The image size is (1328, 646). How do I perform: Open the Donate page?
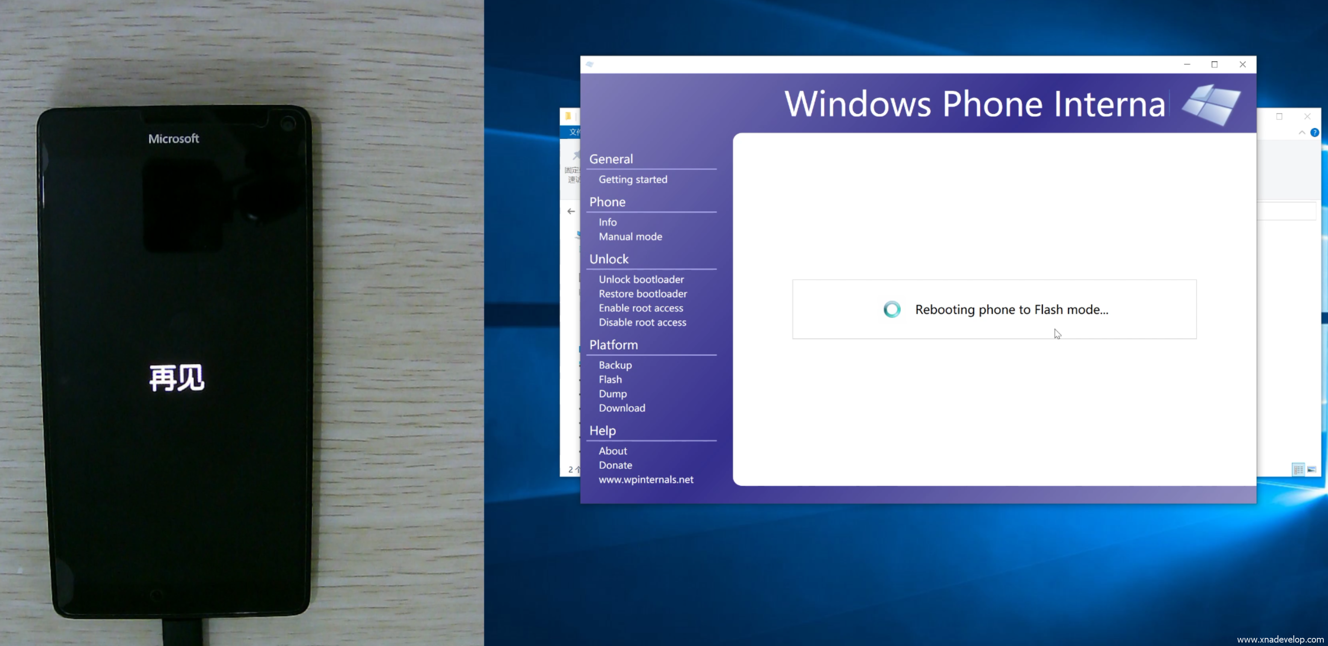(x=615, y=465)
